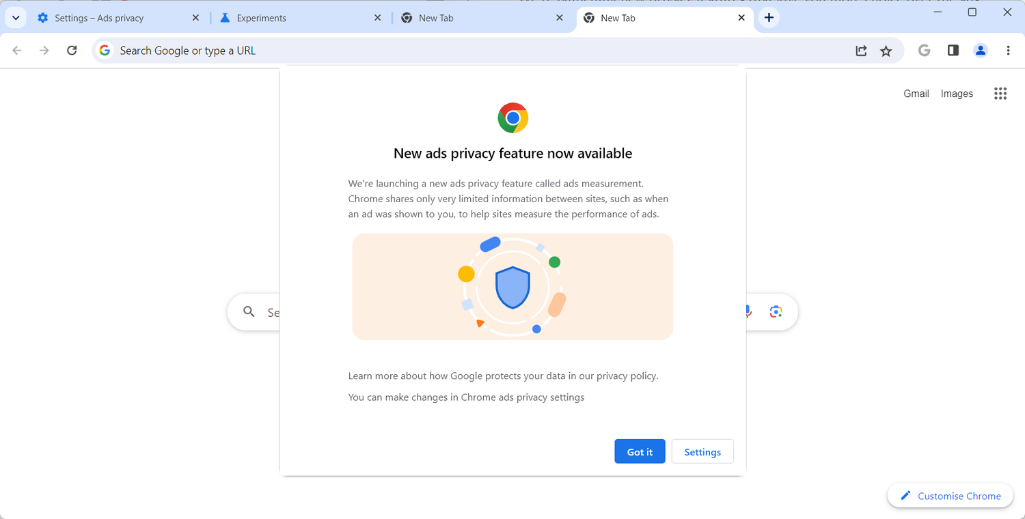Expand the tab search dropdown arrow
The width and height of the screenshot is (1025, 519).
(x=16, y=18)
